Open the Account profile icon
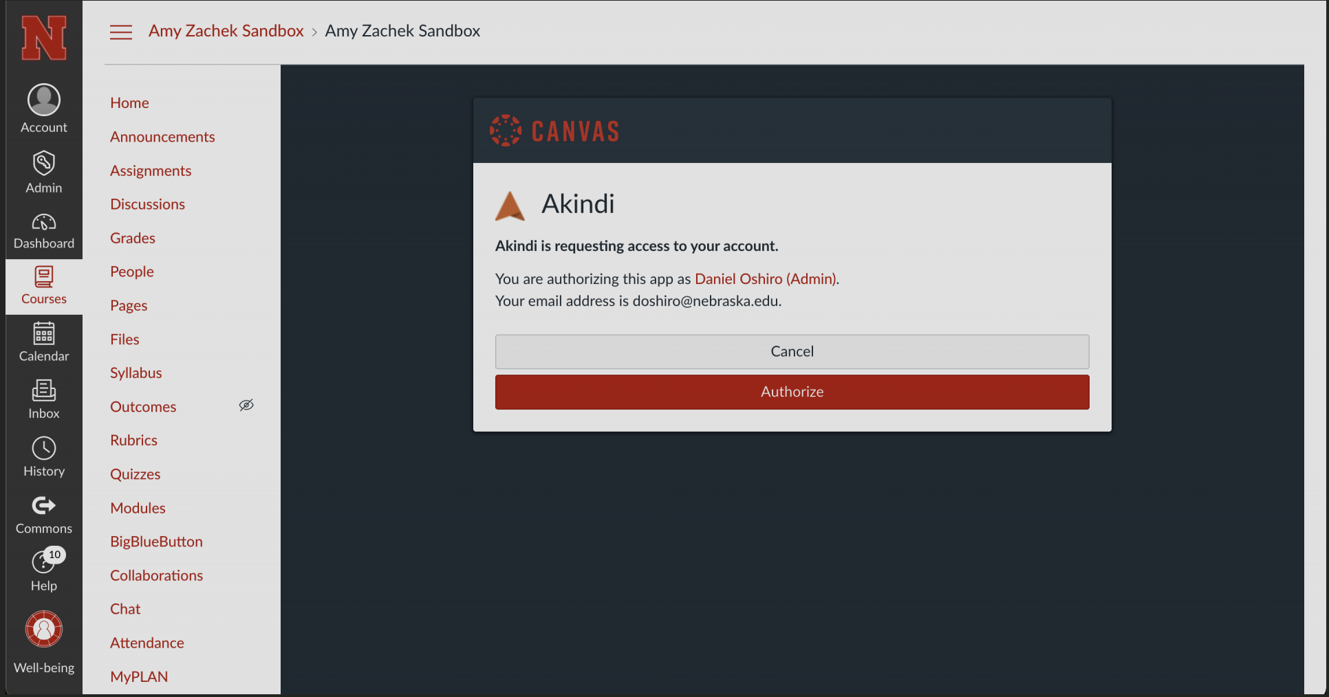The width and height of the screenshot is (1329, 697). pyautogui.click(x=44, y=101)
